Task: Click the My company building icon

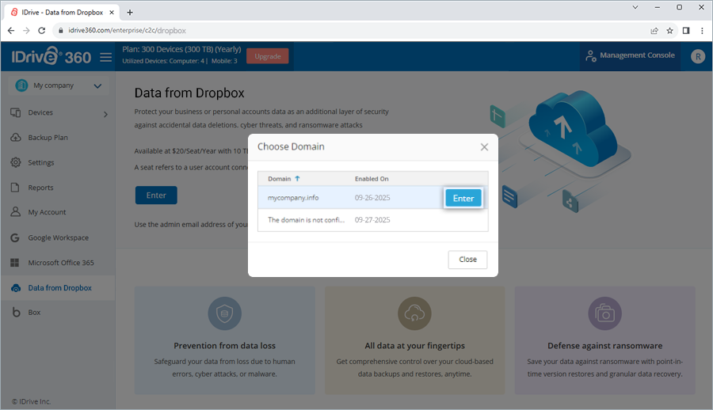Action: click(21, 85)
